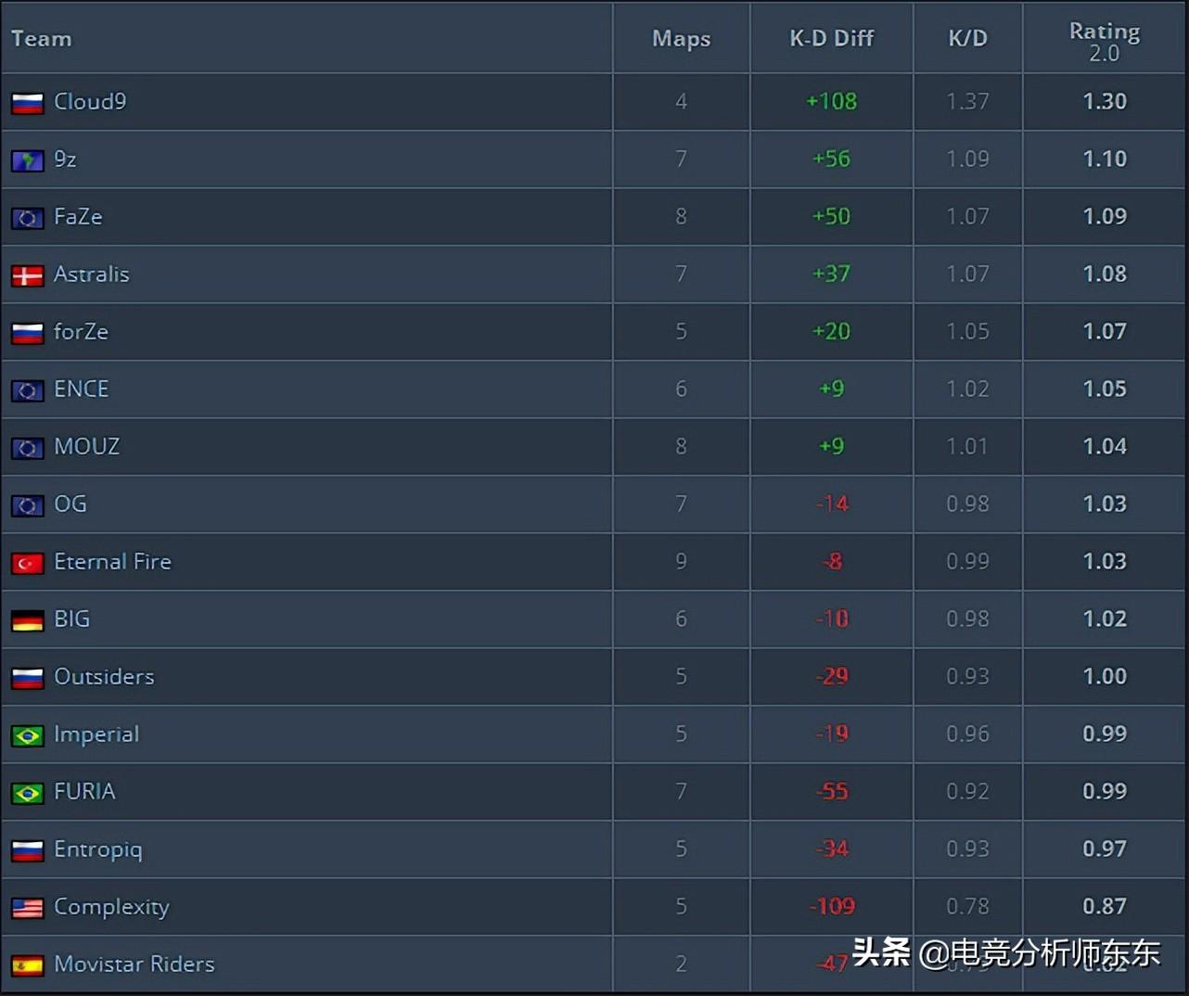Click Movistar Riders' maps count 2
This screenshot has width=1189, height=996.
[681, 964]
